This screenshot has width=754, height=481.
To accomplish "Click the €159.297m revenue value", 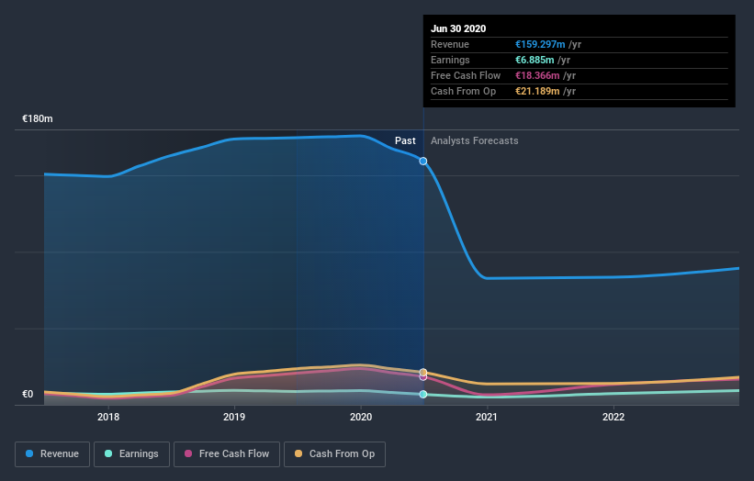I will (x=540, y=44).
